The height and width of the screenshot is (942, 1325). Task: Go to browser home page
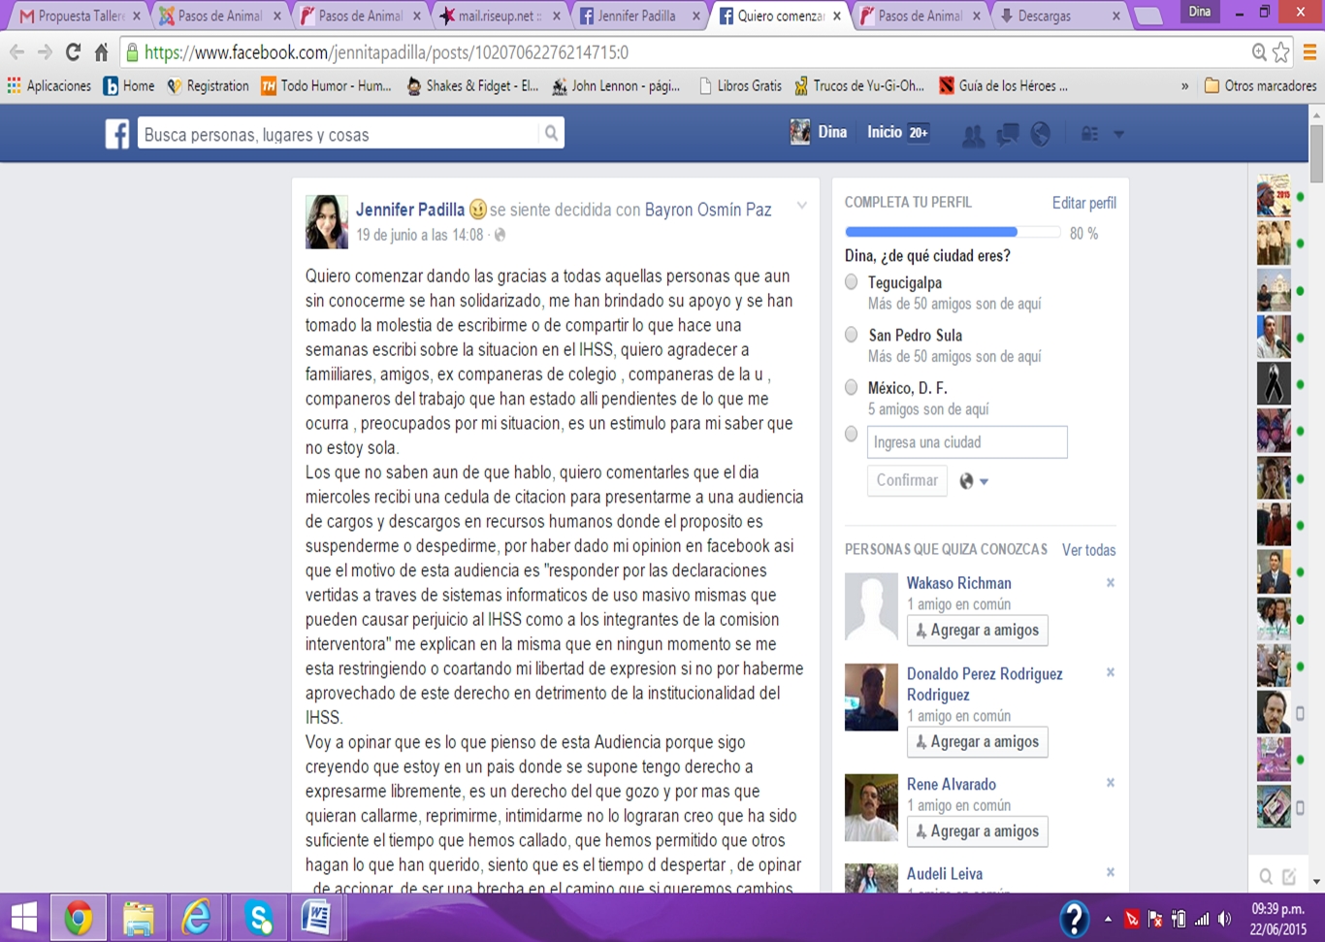pyautogui.click(x=101, y=52)
